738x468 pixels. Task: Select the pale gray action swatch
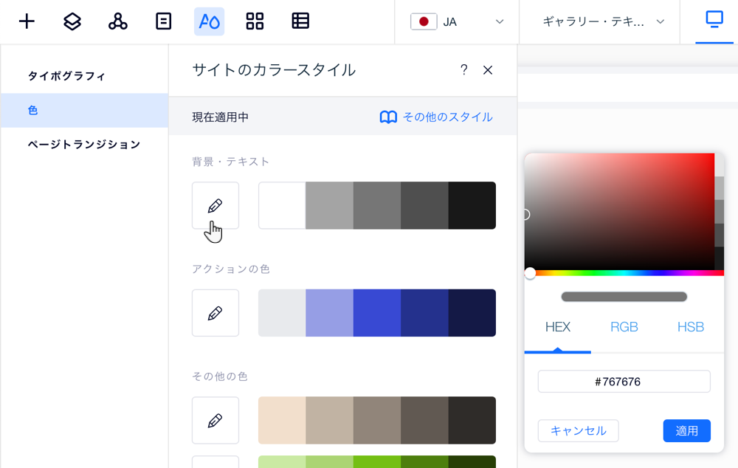pos(282,313)
